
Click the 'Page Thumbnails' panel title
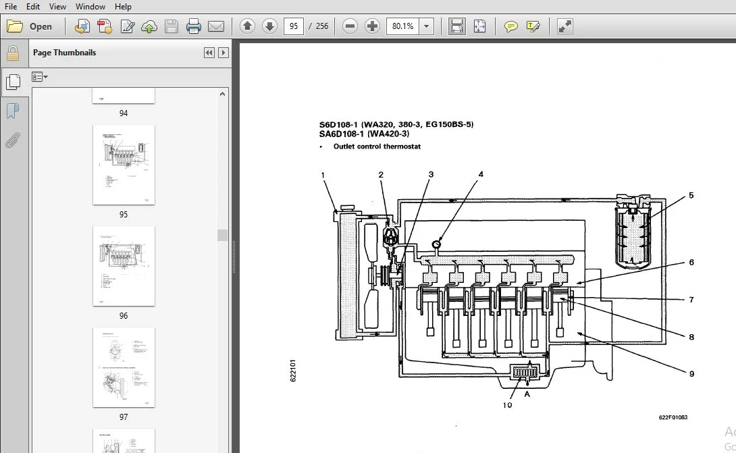pos(64,53)
